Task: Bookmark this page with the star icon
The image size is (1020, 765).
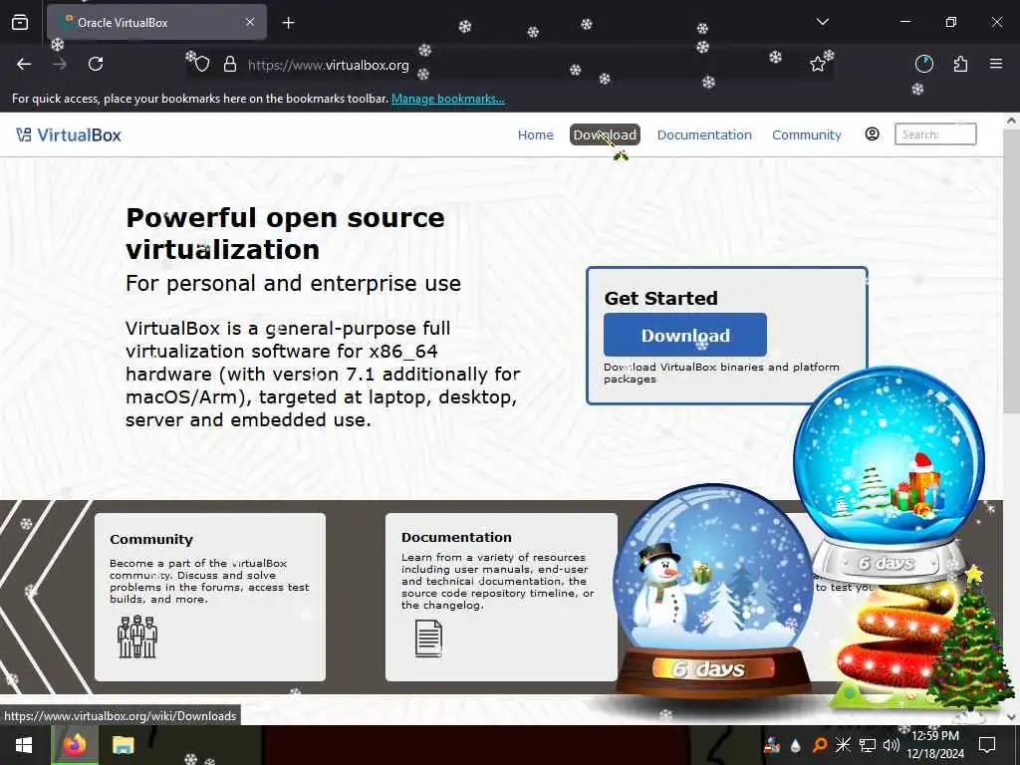Action: (x=818, y=64)
